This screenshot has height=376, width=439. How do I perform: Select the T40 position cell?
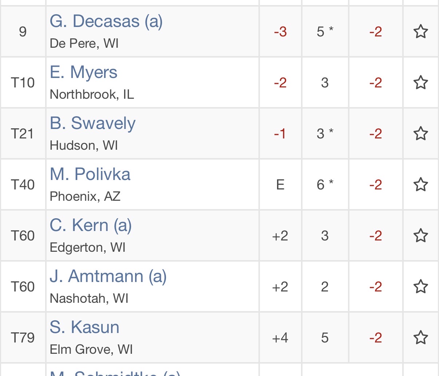pos(23,185)
